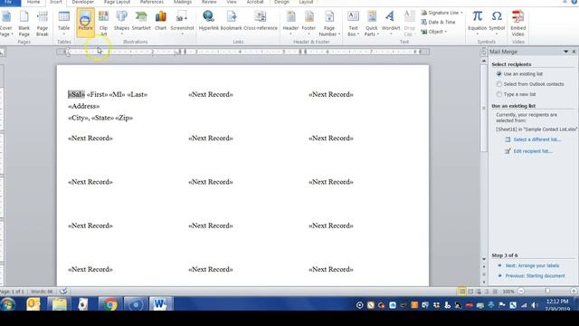
Task: Open Windows Start menu
Action: pos(8,304)
